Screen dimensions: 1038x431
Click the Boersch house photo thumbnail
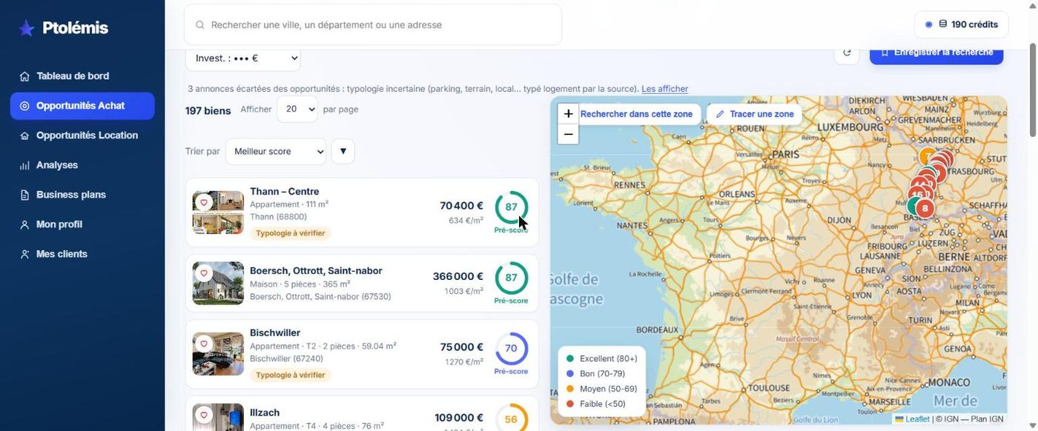[x=218, y=283]
